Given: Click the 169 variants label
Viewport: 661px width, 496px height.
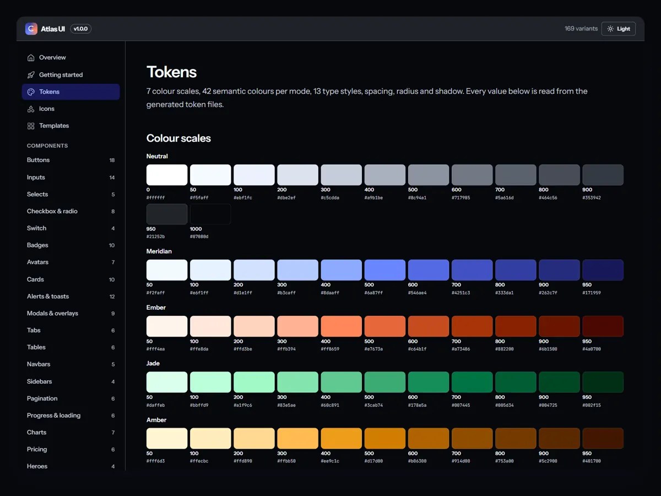Looking at the screenshot, I should (x=581, y=29).
